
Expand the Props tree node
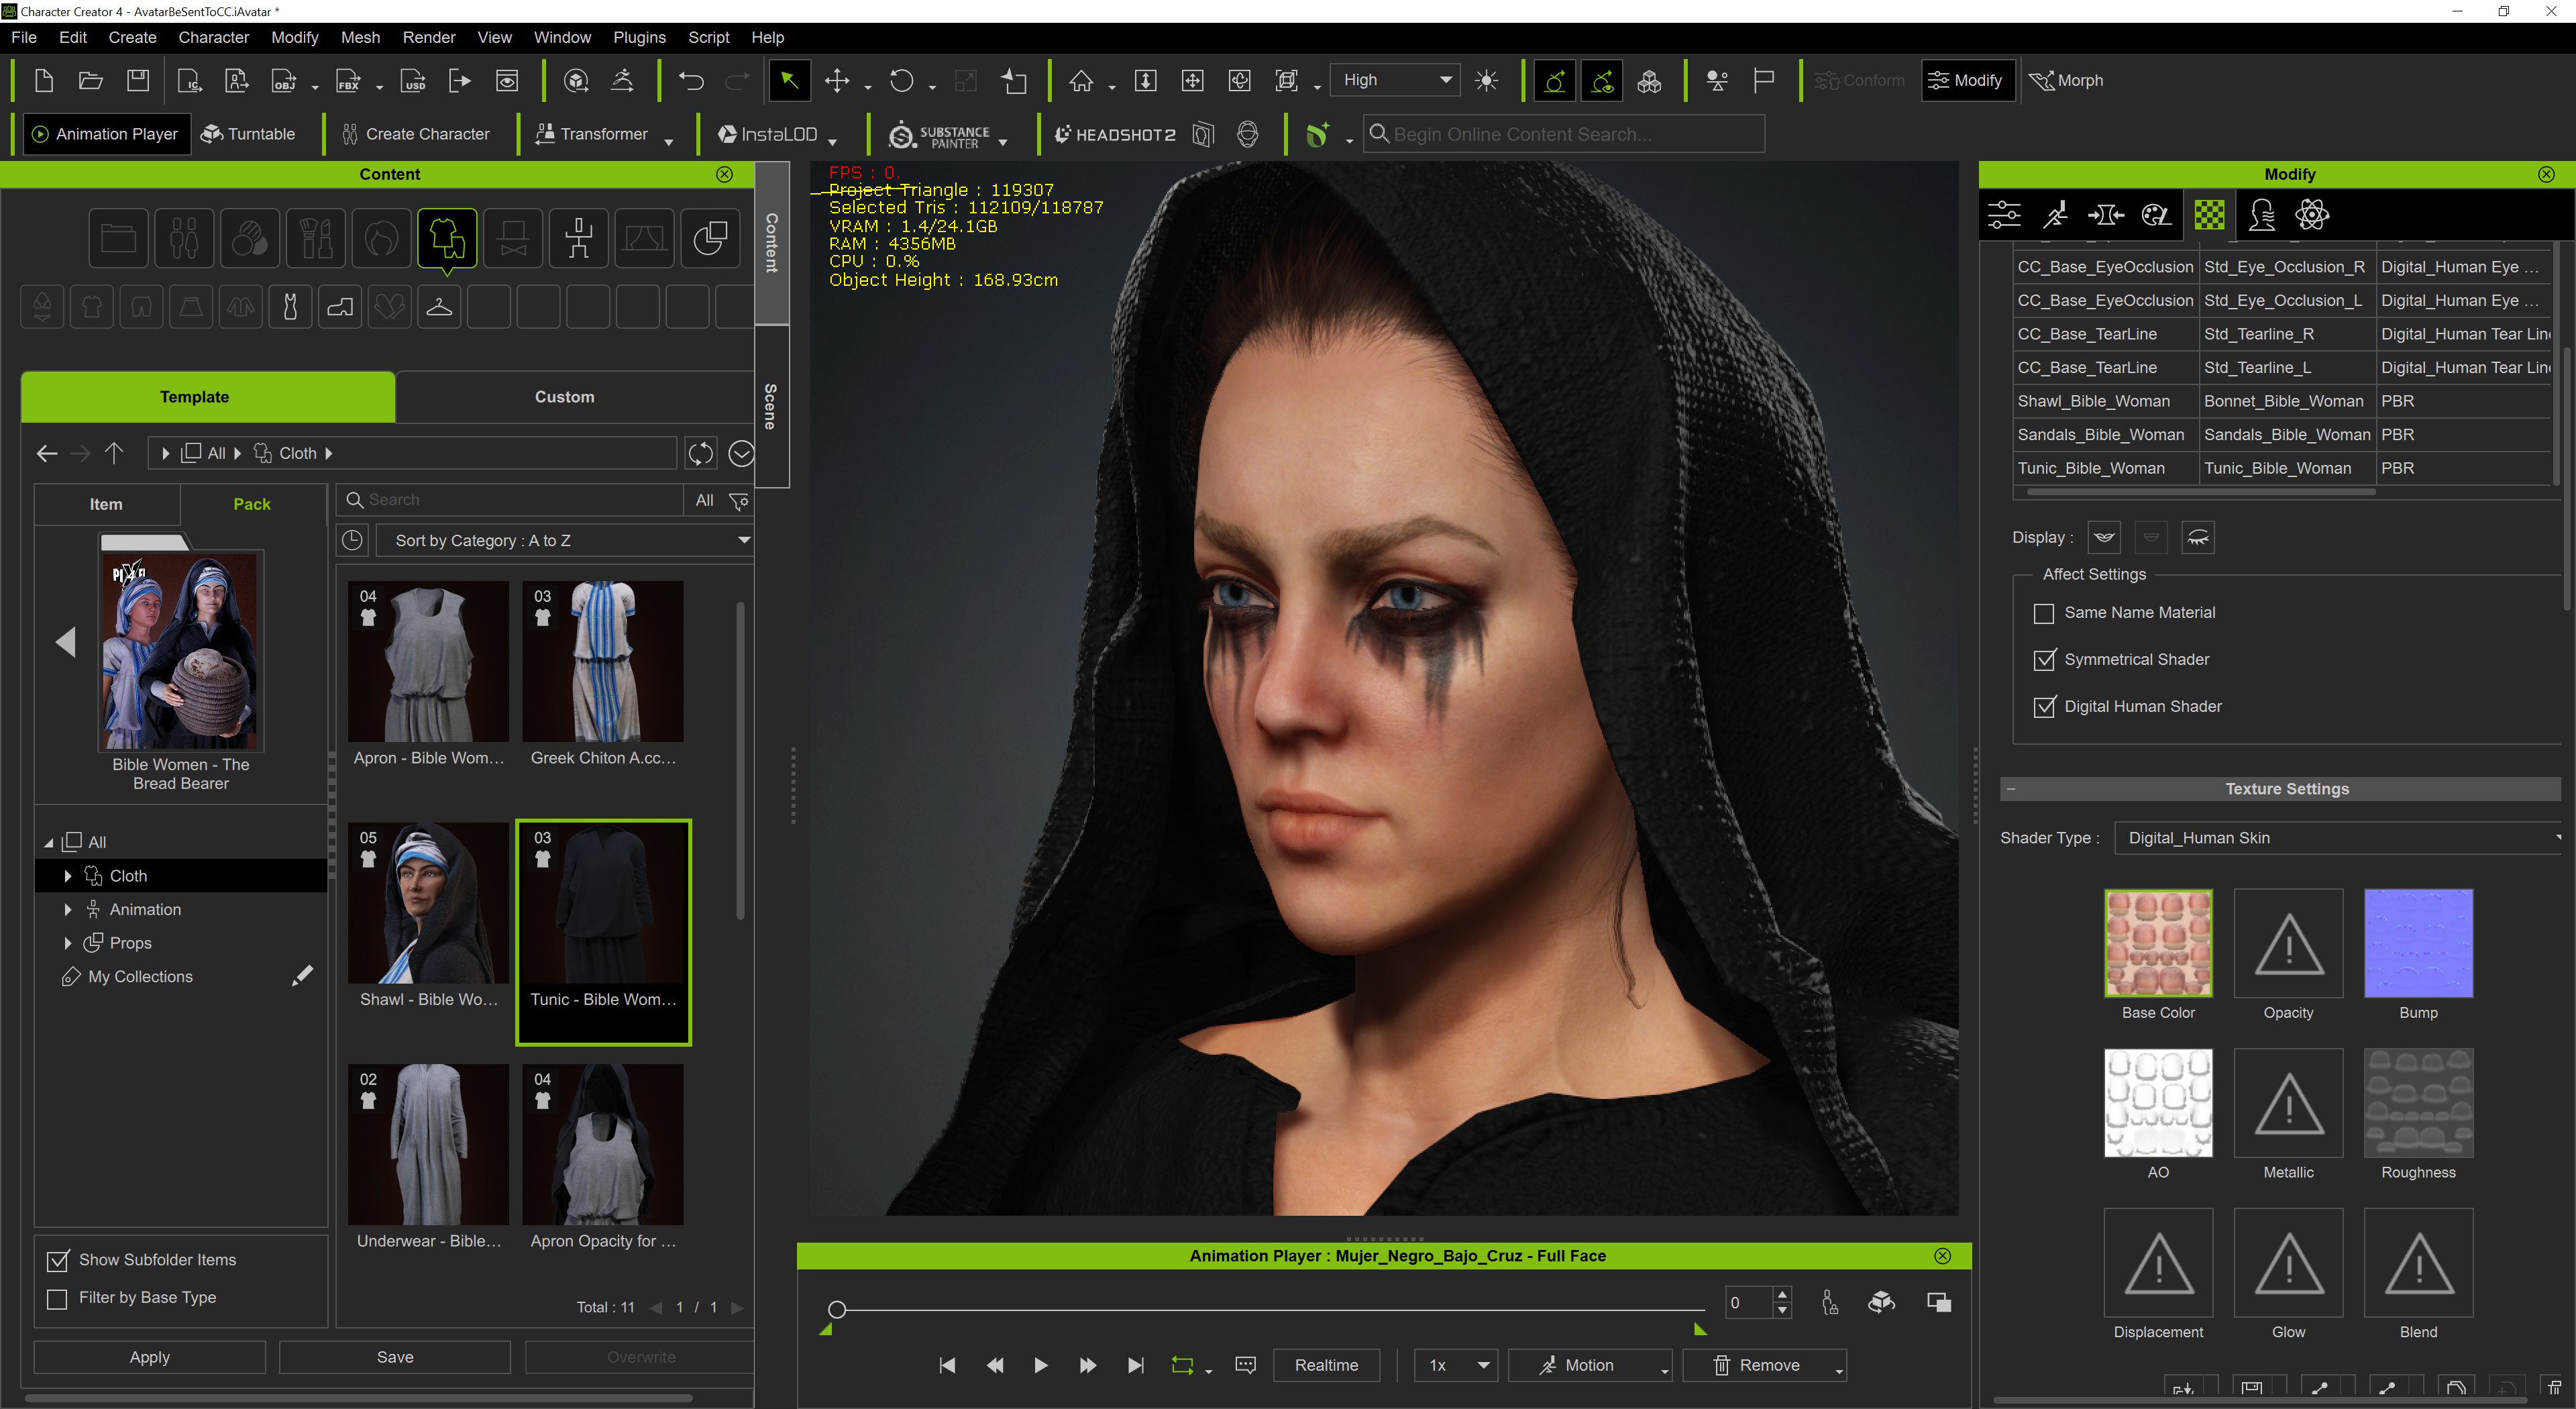point(67,943)
